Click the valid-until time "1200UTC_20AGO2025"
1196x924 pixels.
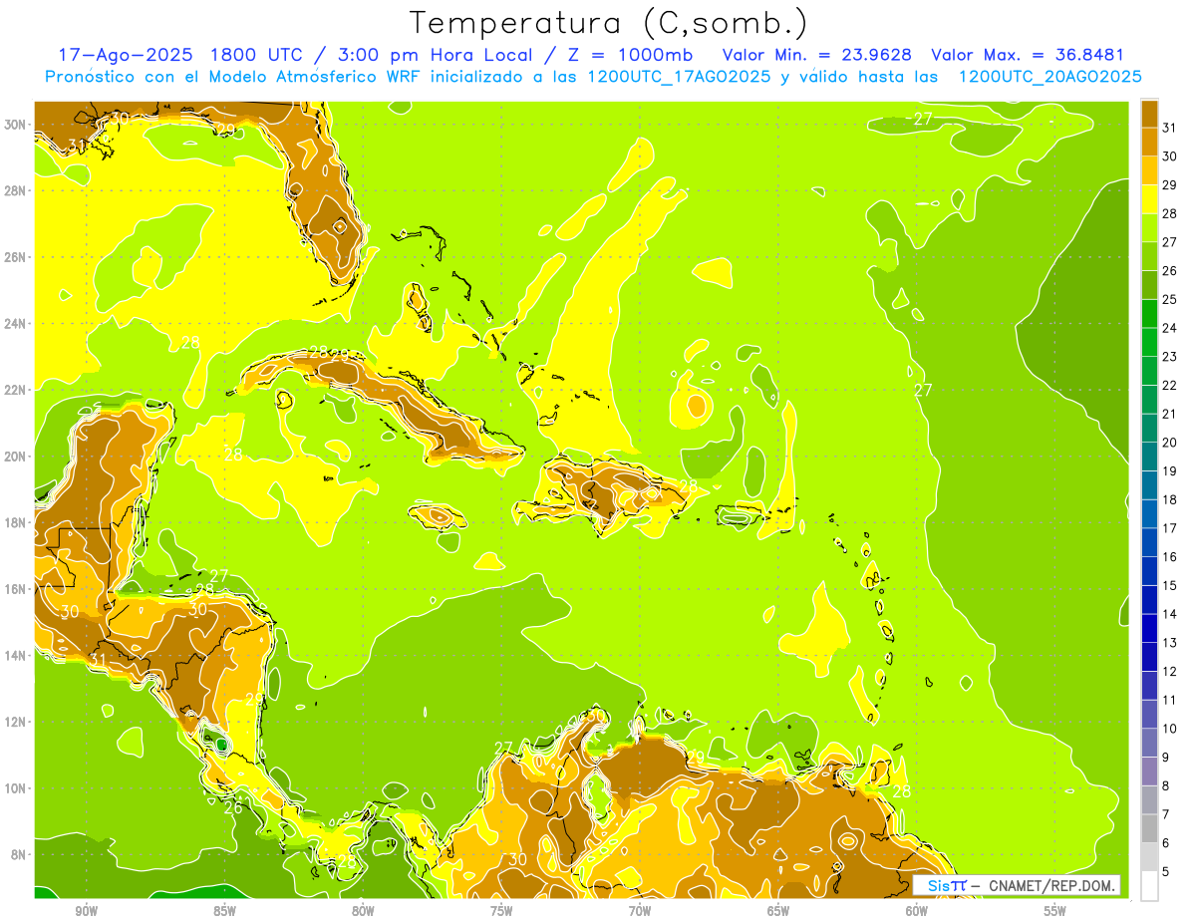tap(1050, 77)
